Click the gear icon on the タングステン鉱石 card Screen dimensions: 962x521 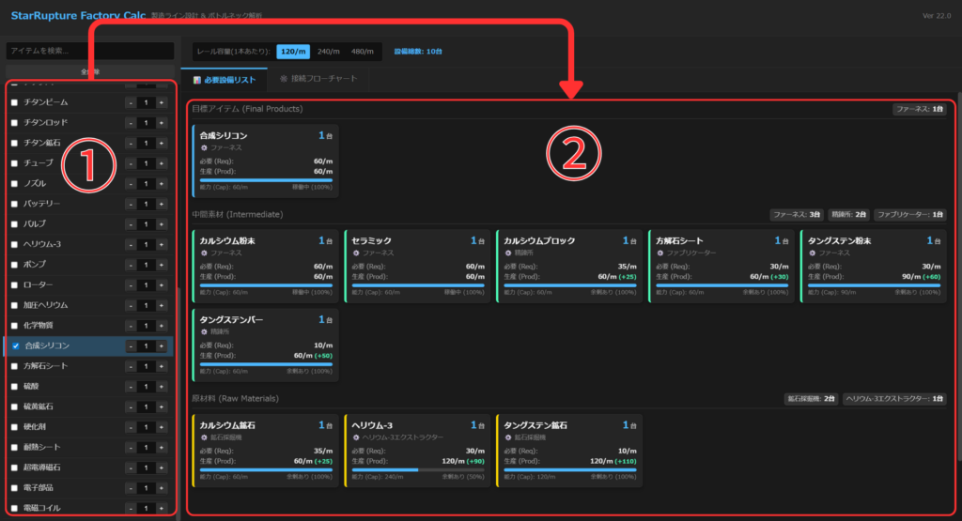[508, 437]
